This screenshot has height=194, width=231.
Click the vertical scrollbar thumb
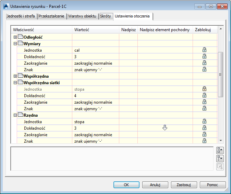(220, 75)
